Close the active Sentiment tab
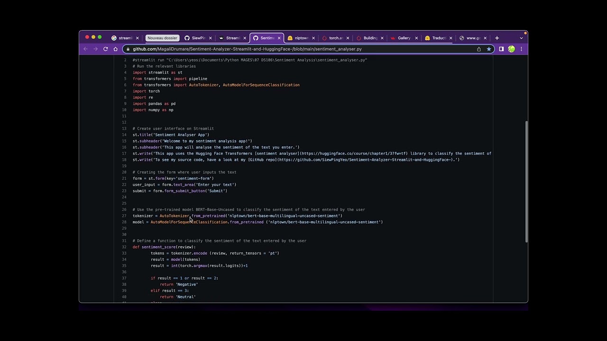Screen dimensions: 607x341 coord(279,38)
